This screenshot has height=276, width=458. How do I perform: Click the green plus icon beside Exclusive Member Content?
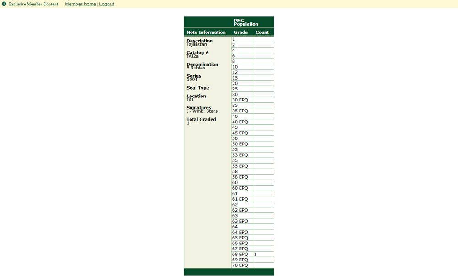[x=4, y=4]
